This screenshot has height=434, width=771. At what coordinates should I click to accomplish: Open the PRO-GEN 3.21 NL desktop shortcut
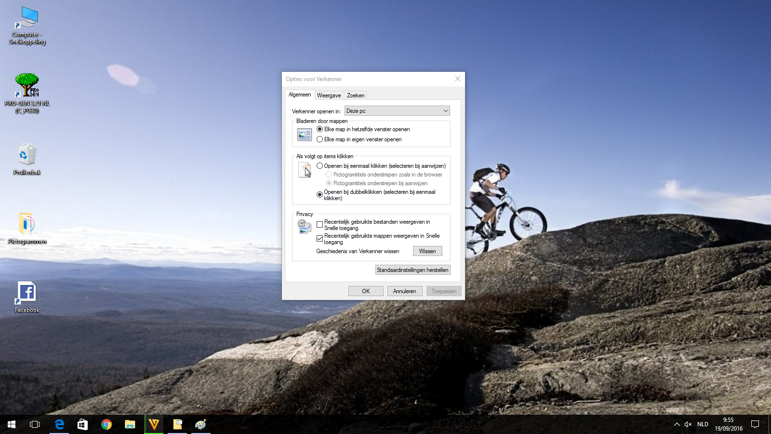click(27, 93)
